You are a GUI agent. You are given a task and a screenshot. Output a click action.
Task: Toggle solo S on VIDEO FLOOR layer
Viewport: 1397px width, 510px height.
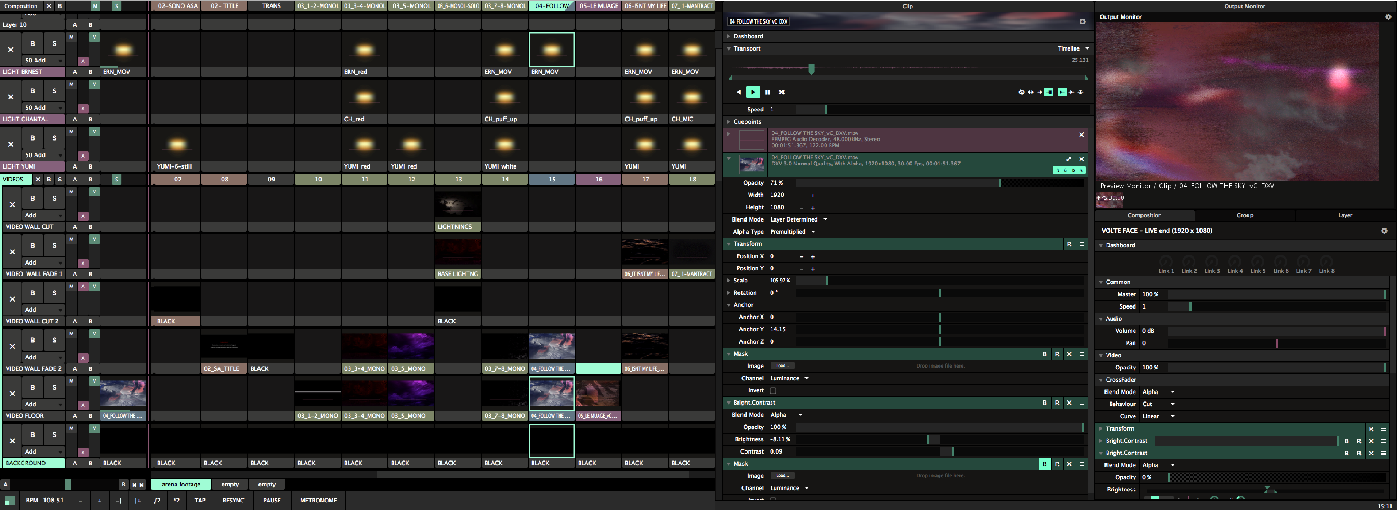(54, 388)
